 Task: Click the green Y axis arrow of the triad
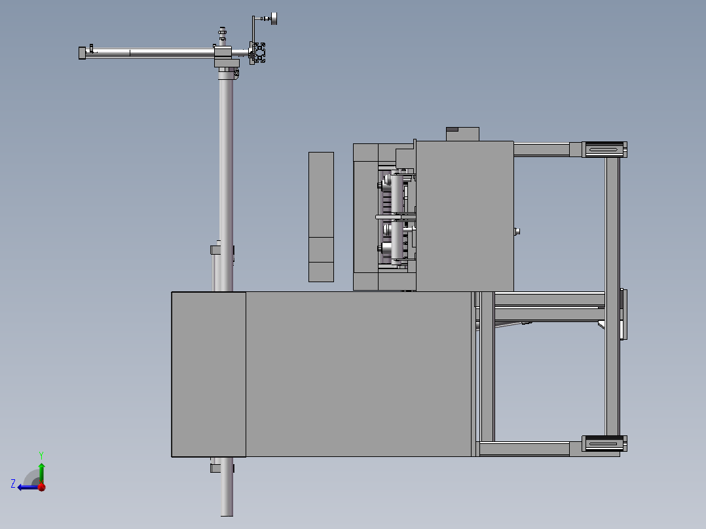(x=41, y=472)
